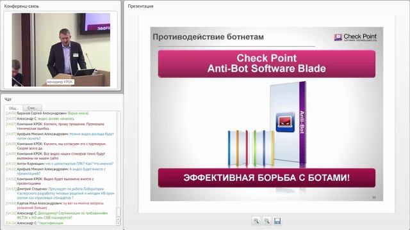Screen dimensions: 410x230
Task: Zoom out of the presentation slide
Action: coord(266,221)
